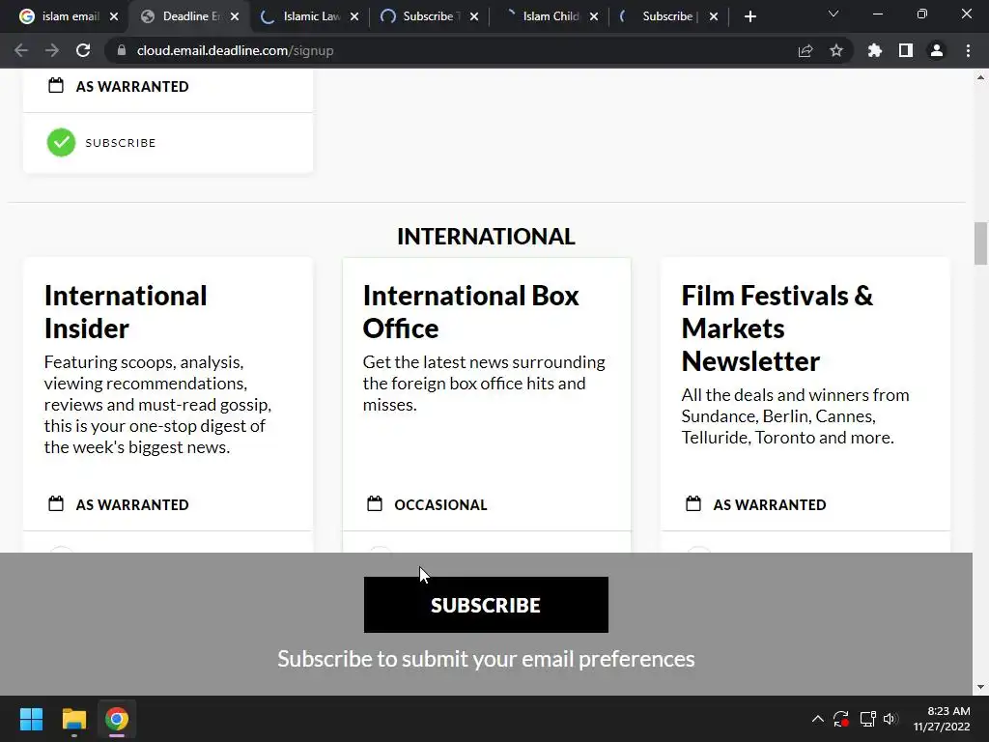The width and height of the screenshot is (989, 742).
Task: Click calendar icon in top AS WARRANTED card
Action: point(56,85)
